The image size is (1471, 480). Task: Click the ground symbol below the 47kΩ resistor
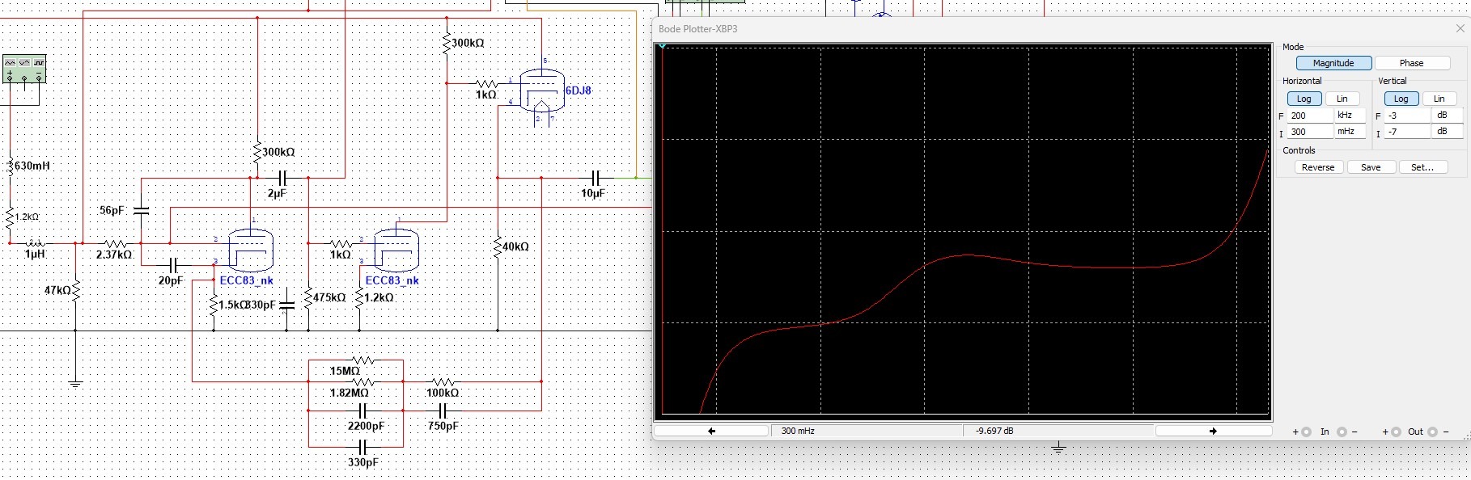pos(75,383)
